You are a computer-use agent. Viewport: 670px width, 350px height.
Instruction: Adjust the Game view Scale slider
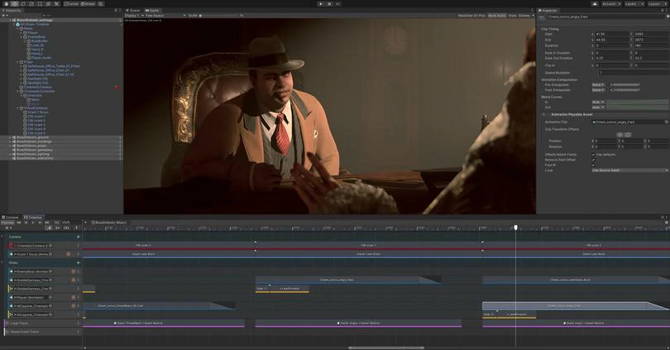click(x=221, y=16)
